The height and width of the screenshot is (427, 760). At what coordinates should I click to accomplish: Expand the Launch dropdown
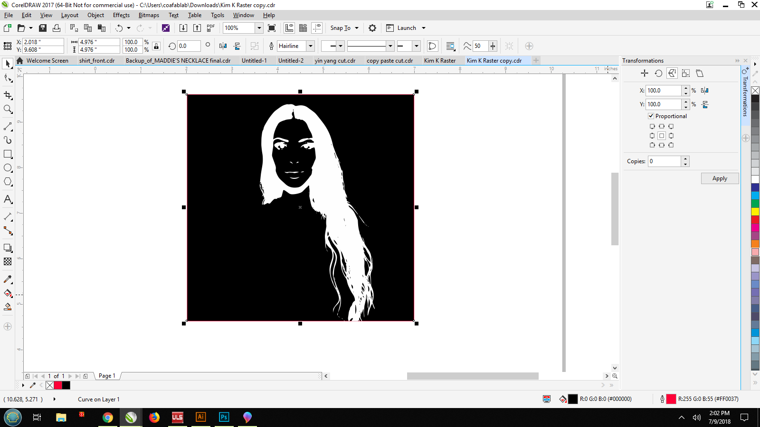coord(424,28)
